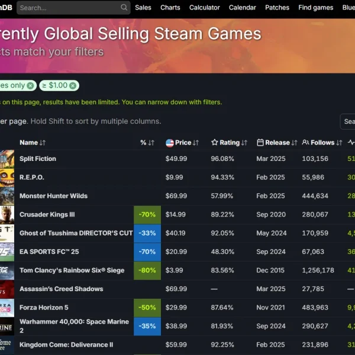Click Crusader Kings III thumbnail
355x355 pixels.
7,215
